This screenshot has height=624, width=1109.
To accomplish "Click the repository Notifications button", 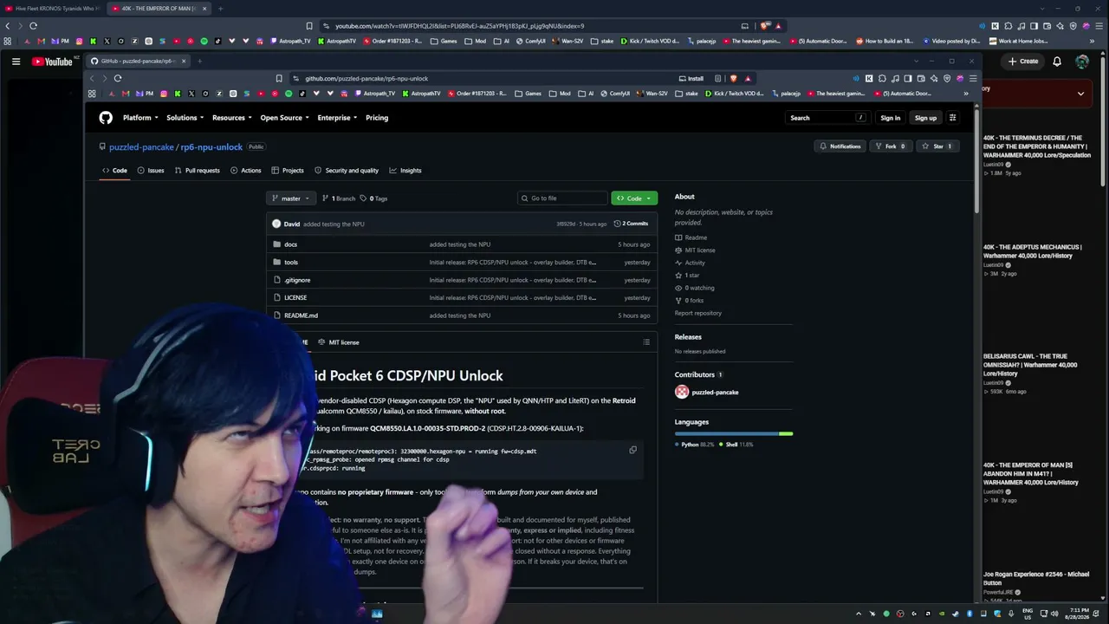I will [840, 146].
